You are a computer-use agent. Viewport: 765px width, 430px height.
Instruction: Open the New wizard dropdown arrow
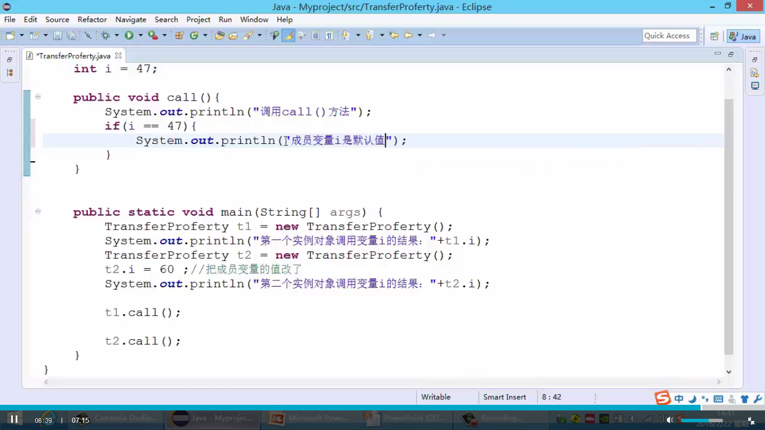pos(22,35)
